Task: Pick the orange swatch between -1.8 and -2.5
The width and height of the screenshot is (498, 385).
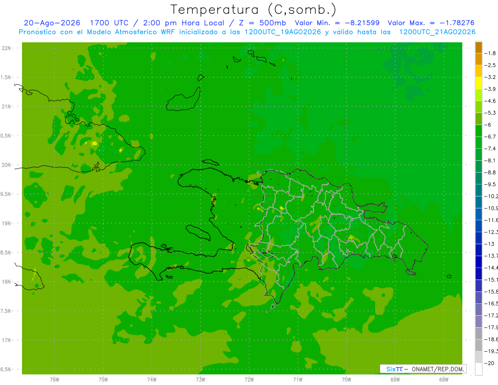Action: 478,59
